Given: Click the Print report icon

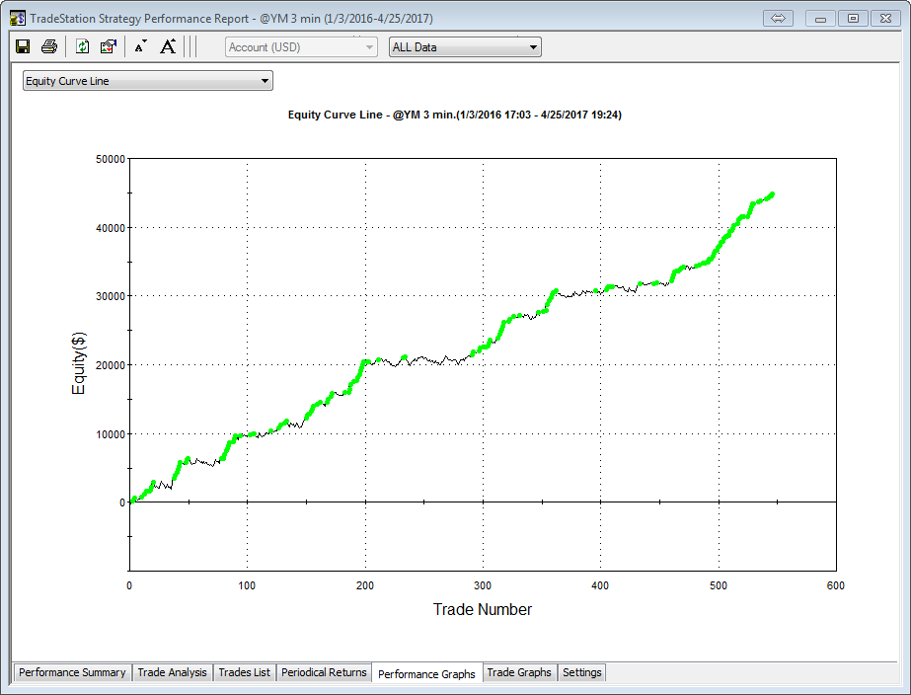Looking at the screenshot, I should click(48, 46).
